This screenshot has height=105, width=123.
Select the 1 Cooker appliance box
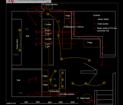[x=46, y=25]
